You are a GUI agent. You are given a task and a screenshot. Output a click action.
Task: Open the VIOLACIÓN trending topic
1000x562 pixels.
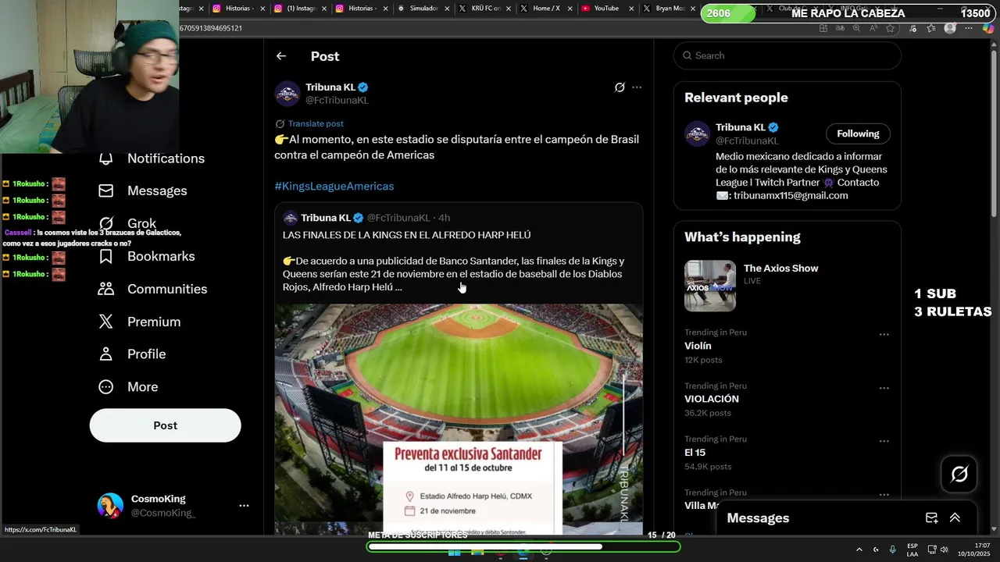(x=712, y=399)
